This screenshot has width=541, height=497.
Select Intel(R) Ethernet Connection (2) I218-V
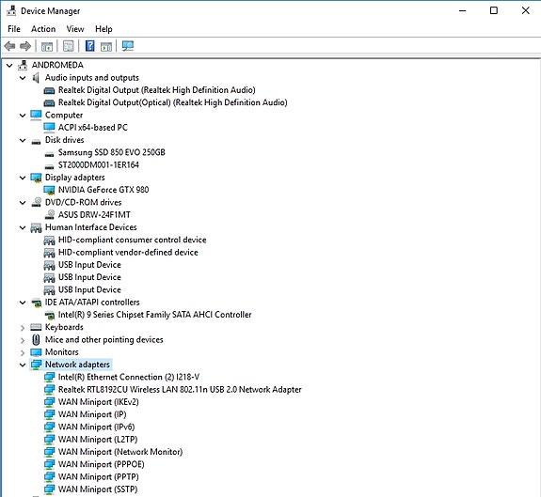pos(129,377)
